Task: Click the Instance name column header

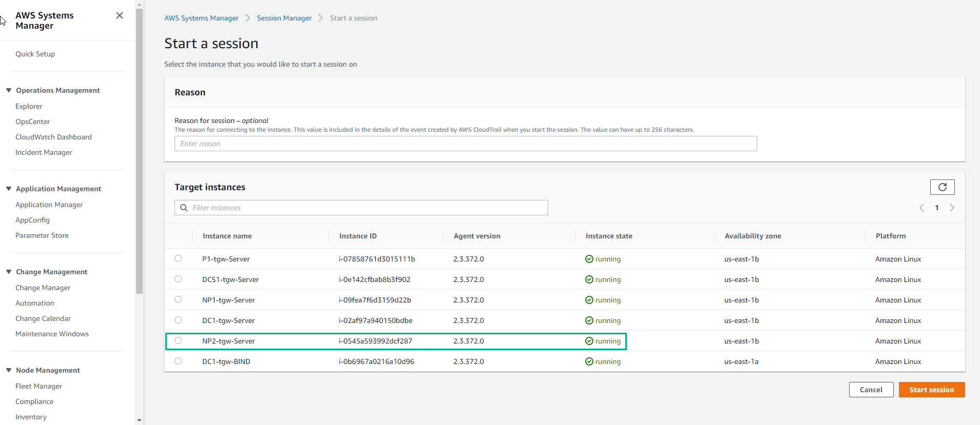Action: (x=227, y=236)
